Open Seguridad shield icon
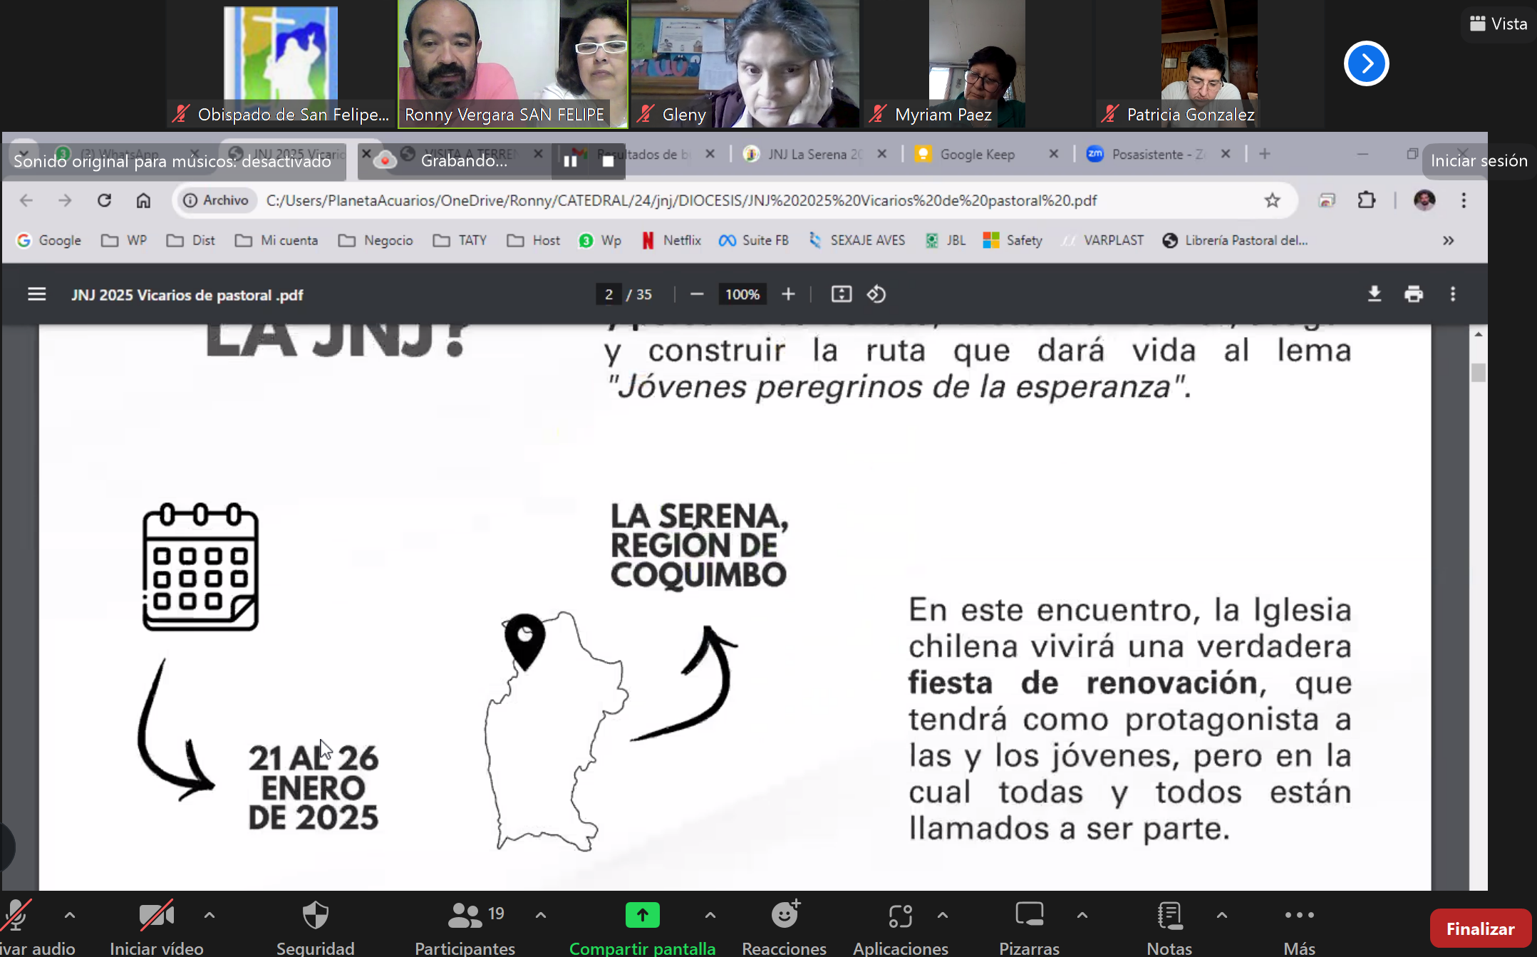 [316, 916]
